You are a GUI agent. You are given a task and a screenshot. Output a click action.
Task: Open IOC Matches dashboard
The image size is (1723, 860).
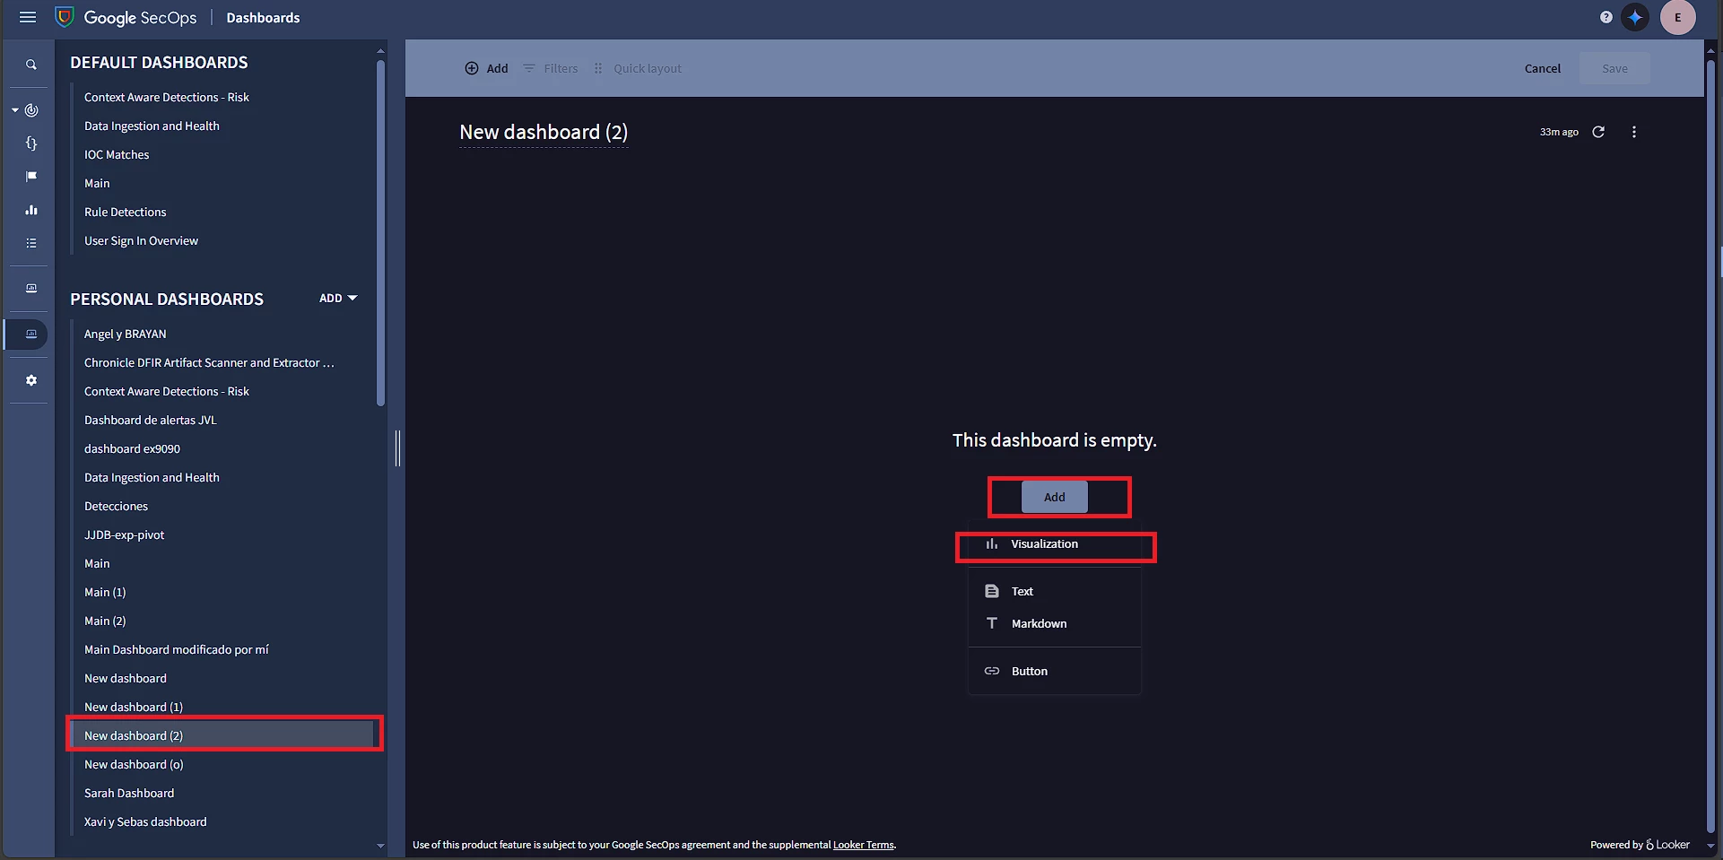tap(117, 154)
